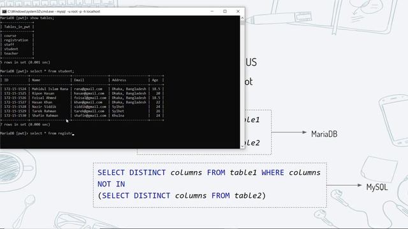Viewport: 408px width, 229px height.
Task: Click ID cell '172-15-1529'
Action: coord(15,111)
